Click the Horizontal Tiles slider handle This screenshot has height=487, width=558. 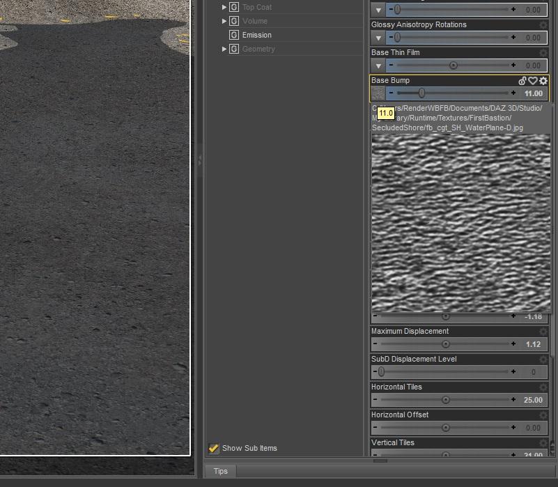click(445, 400)
